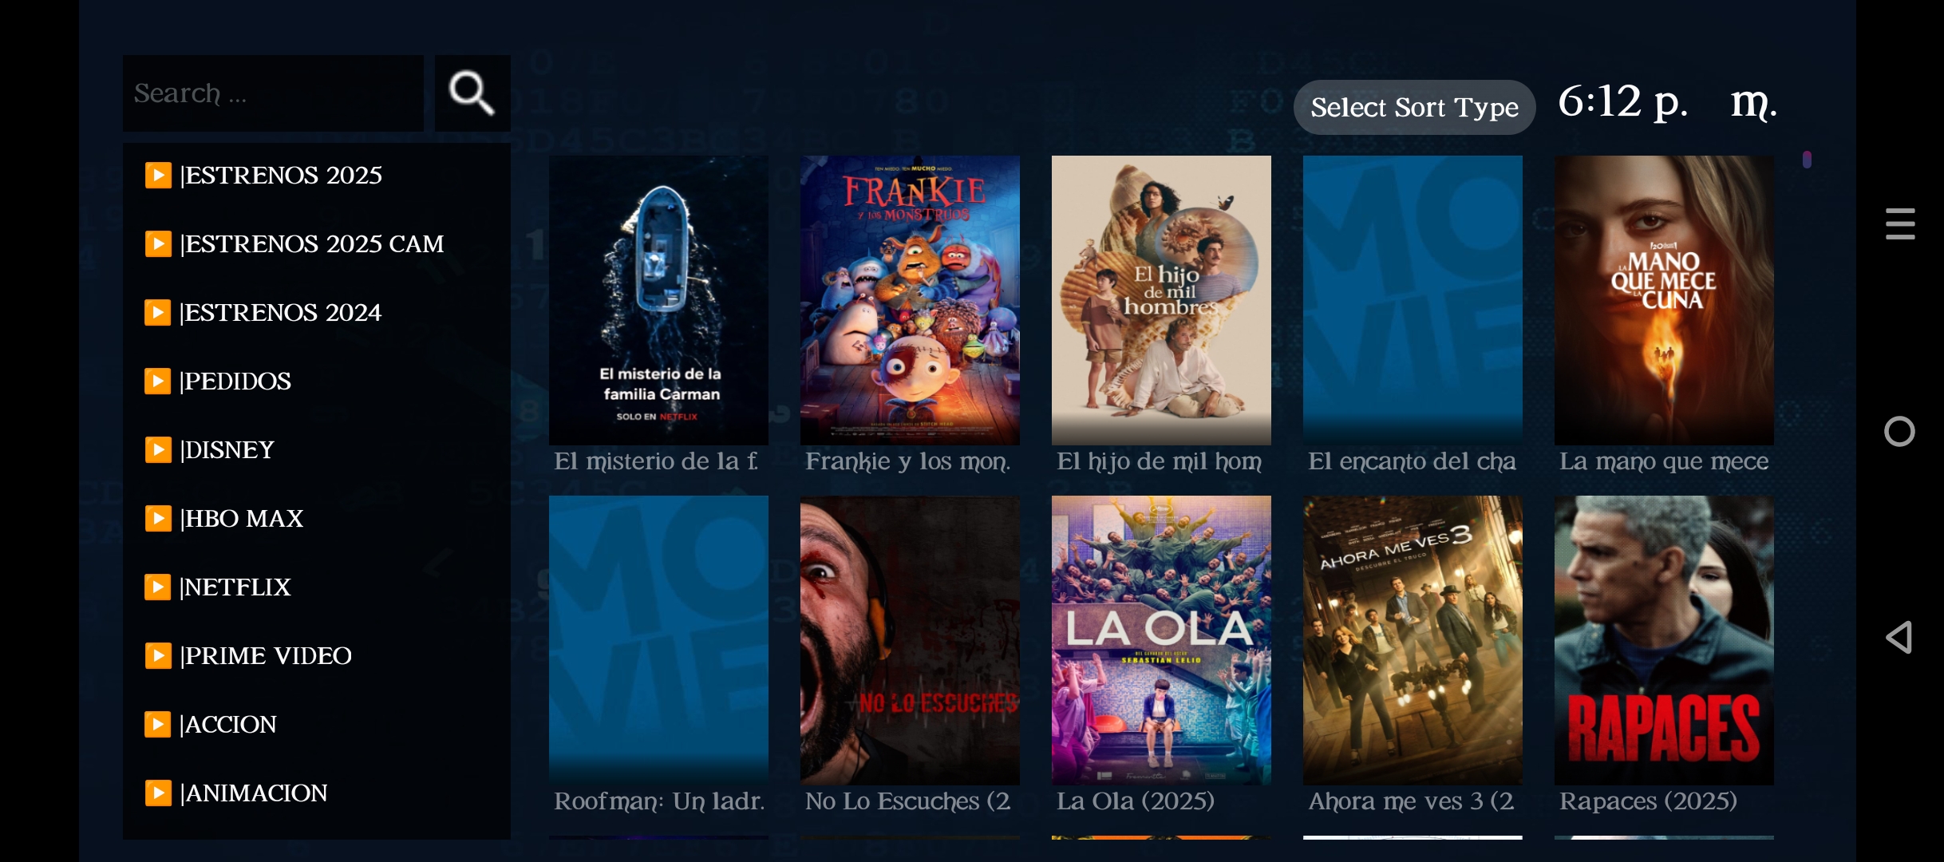Open the Select Sort Type dropdown
The width and height of the screenshot is (1944, 862).
pyautogui.click(x=1414, y=107)
